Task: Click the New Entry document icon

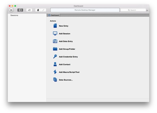Action: pyautogui.click(x=55, y=26)
